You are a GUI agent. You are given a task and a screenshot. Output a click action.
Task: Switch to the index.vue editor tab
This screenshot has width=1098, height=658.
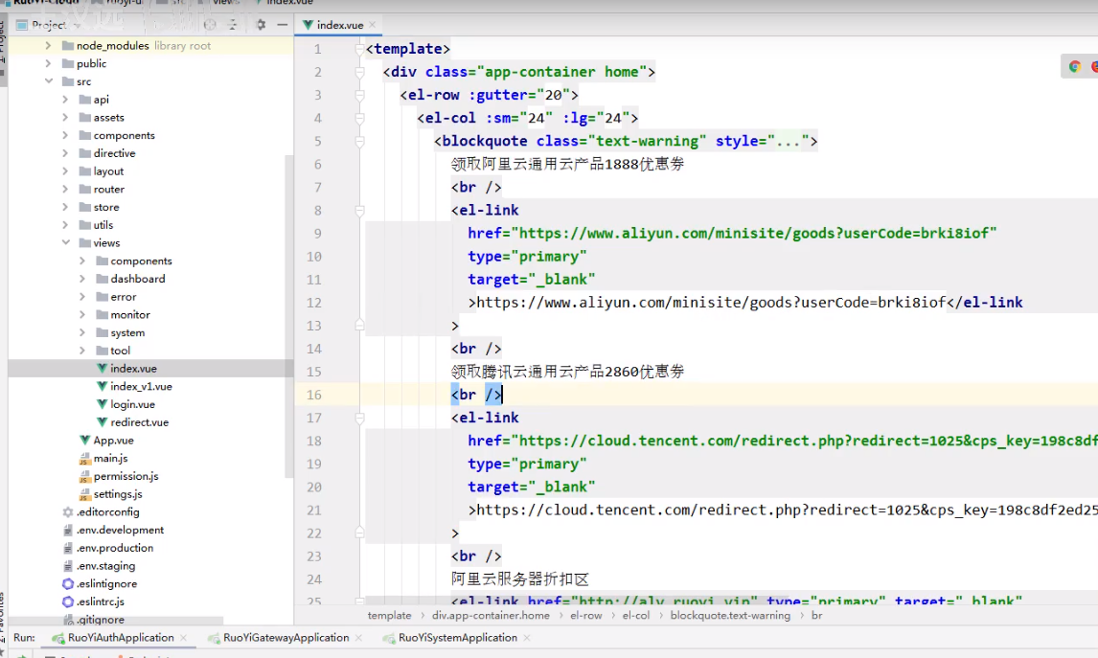(x=339, y=25)
